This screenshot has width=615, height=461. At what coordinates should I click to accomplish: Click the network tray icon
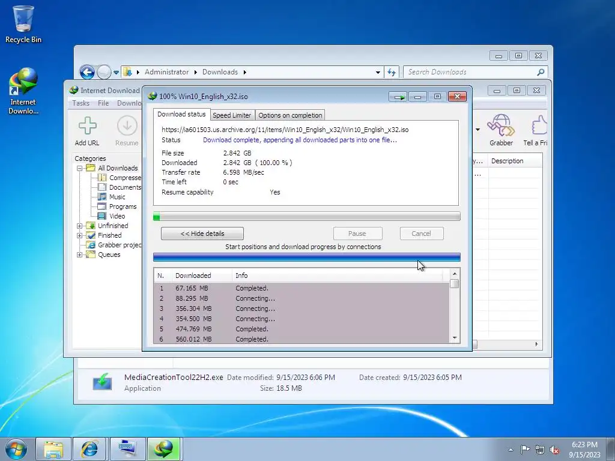click(x=540, y=450)
